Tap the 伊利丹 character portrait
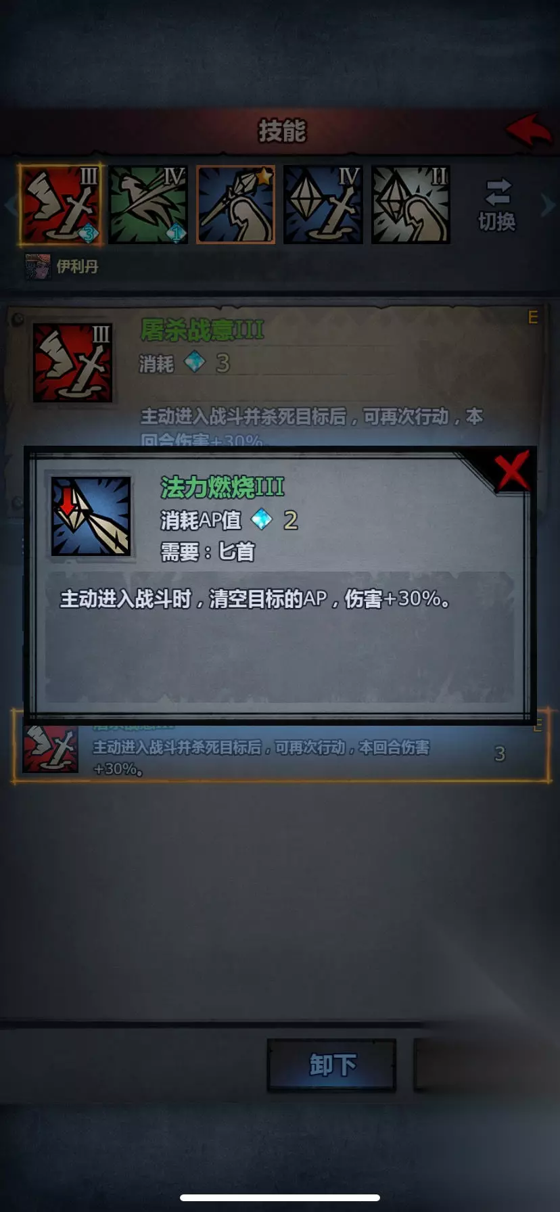This screenshot has height=1212, width=560. [38, 267]
